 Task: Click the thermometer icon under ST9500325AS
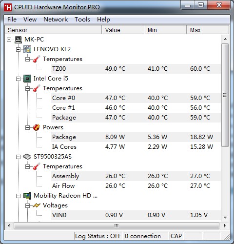[37, 166]
